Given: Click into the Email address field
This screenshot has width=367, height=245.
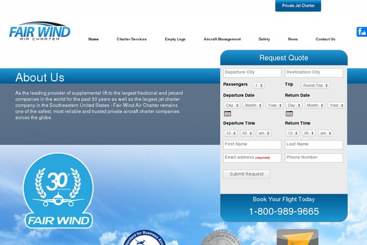Looking at the screenshot, I should point(252,158).
